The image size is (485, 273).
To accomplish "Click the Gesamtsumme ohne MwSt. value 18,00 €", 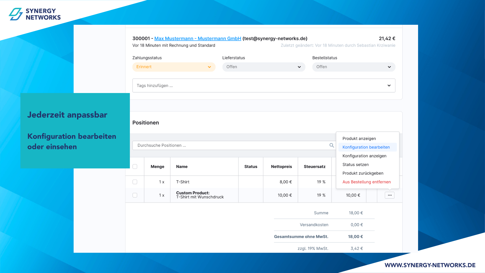I will tap(355, 237).
